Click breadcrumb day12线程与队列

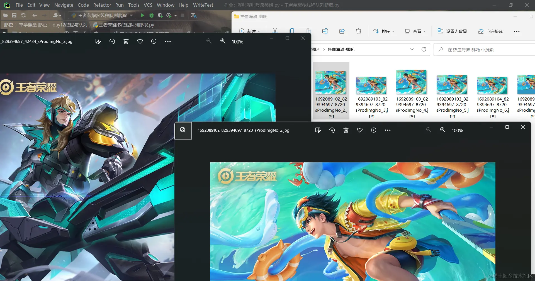[70, 25]
